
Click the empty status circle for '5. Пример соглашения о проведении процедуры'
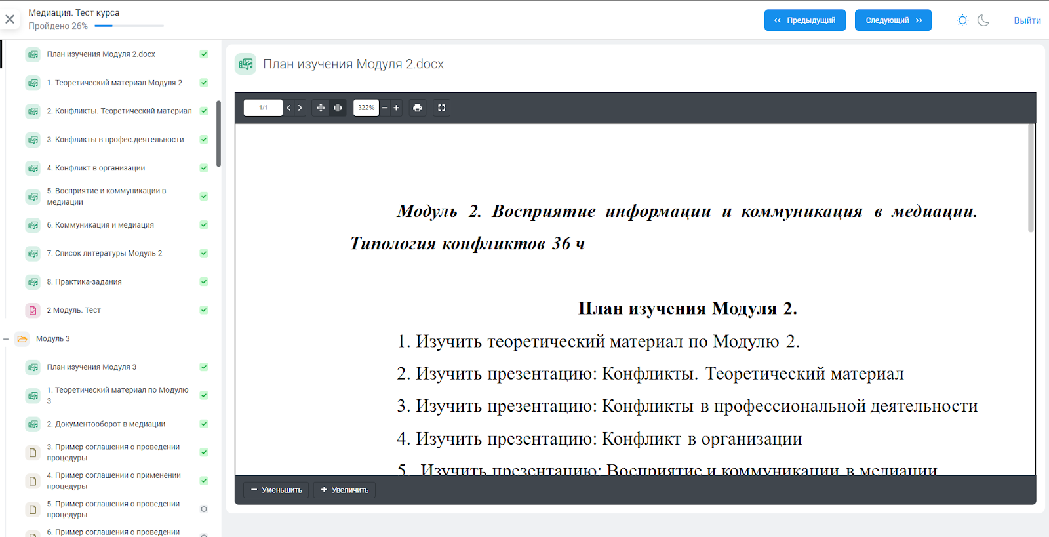pos(204,509)
